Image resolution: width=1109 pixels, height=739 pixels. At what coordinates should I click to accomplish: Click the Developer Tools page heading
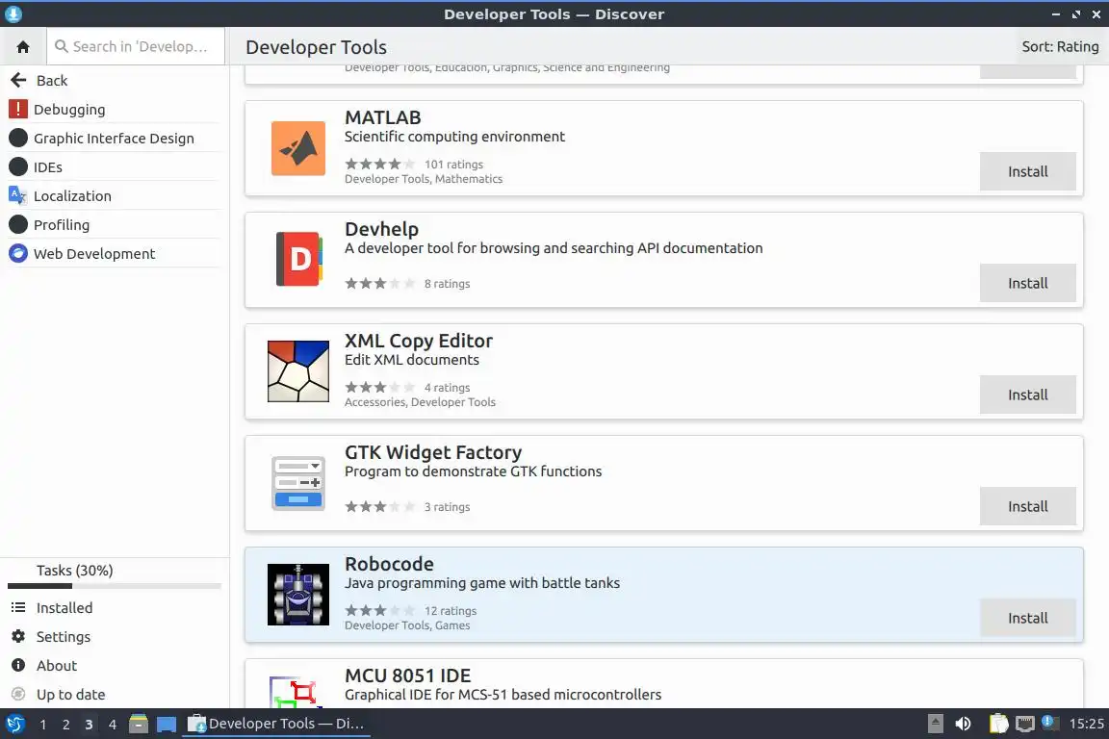point(316,47)
